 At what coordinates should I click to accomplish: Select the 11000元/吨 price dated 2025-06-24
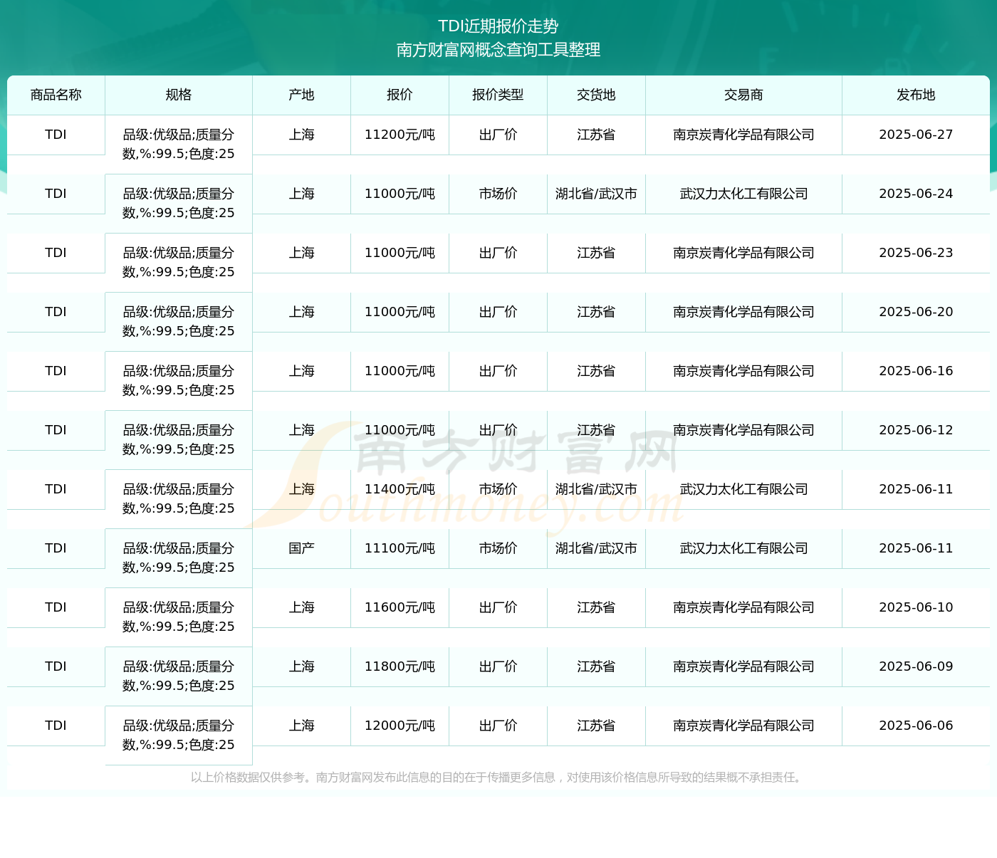400,194
